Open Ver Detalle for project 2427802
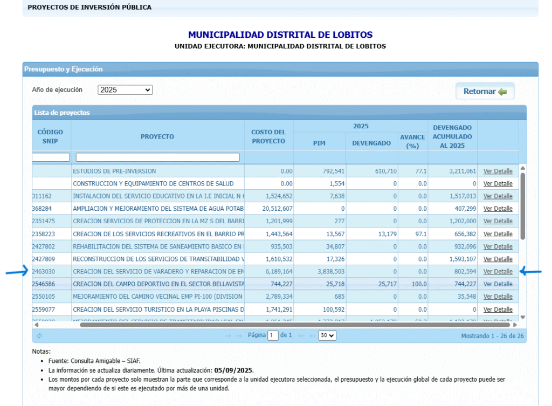This screenshot has width=552, height=406. point(498,246)
